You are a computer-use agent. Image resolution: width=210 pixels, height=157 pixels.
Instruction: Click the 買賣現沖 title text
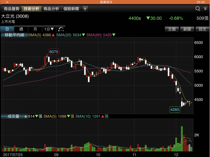[x=106, y=2]
